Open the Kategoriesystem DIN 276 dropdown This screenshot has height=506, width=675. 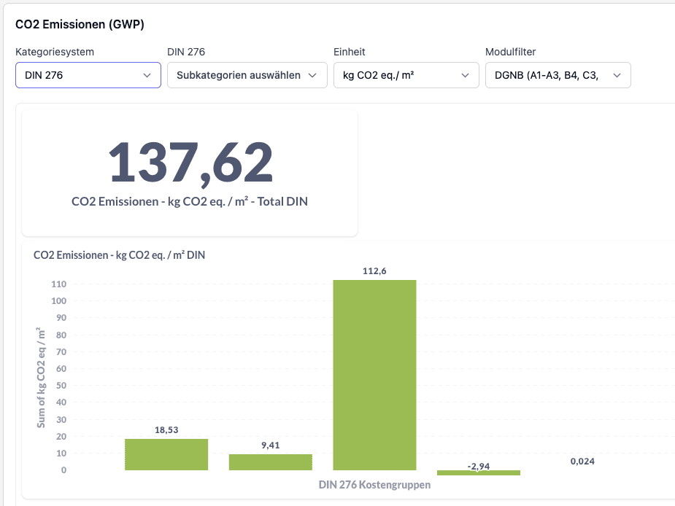(x=88, y=75)
